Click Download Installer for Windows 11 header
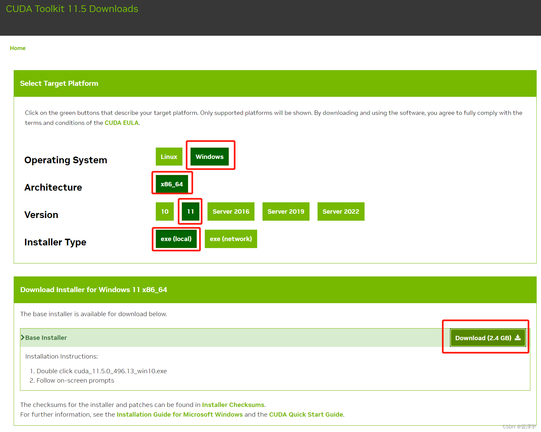 [94, 290]
